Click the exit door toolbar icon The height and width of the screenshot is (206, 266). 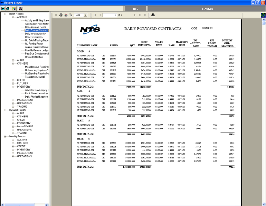[x=8, y=9]
